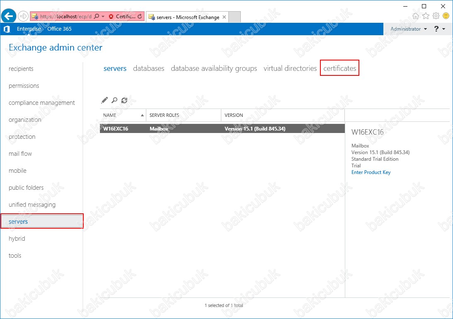The image size is (453, 319).
Task: Open favorites star icon
Action: (x=426, y=16)
